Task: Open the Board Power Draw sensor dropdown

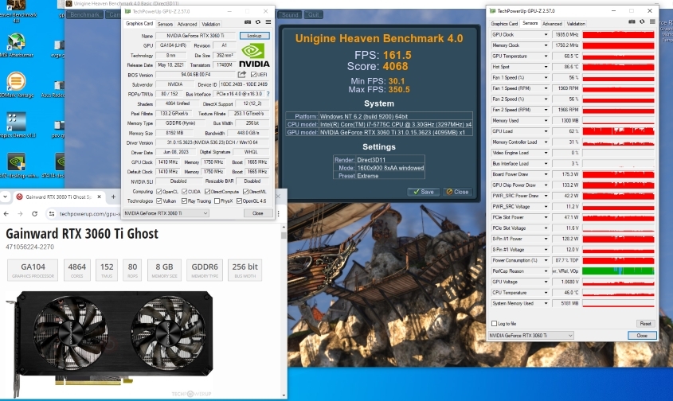Action: click(546, 174)
